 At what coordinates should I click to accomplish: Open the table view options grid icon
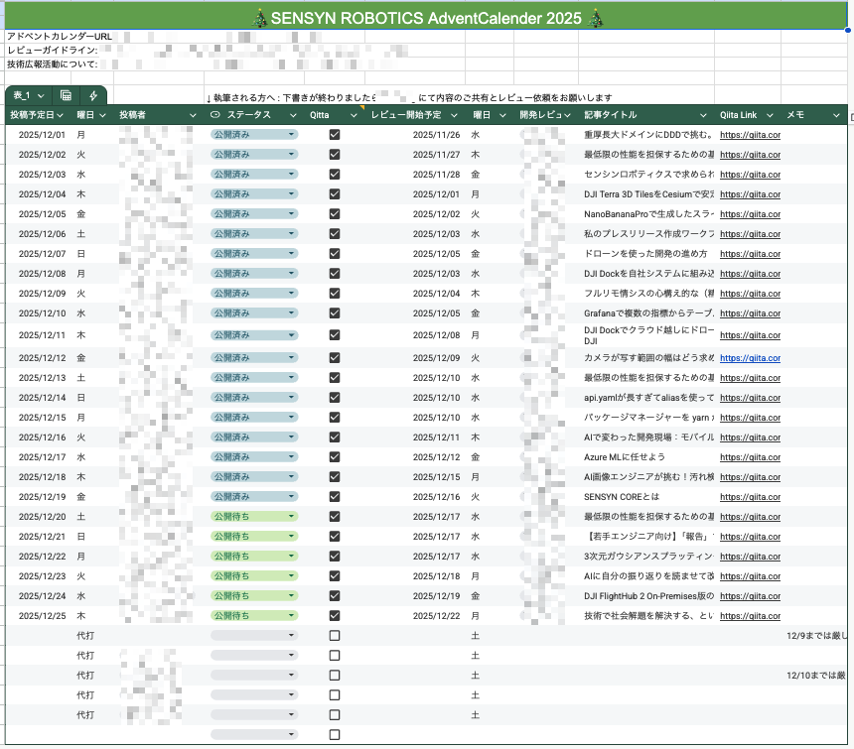click(66, 95)
